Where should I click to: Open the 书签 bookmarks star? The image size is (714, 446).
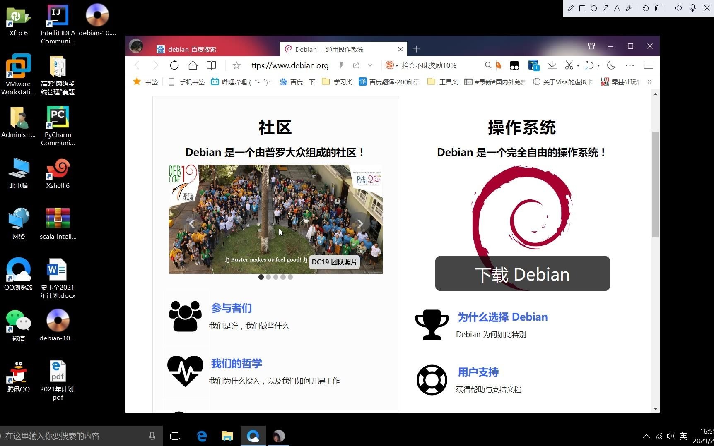145,82
